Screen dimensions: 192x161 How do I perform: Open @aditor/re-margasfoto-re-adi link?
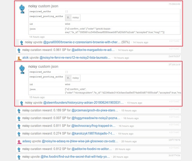(x=93, y=50)
